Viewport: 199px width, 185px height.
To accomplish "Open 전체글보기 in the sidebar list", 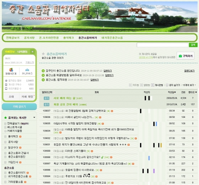I will [18, 123].
